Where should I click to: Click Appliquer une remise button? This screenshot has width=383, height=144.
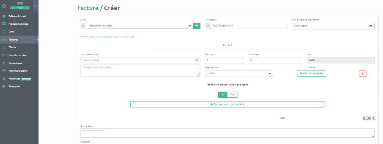coord(312,73)
